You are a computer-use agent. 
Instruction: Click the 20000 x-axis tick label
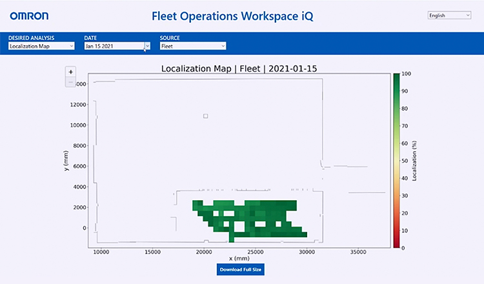coord(204,252)
